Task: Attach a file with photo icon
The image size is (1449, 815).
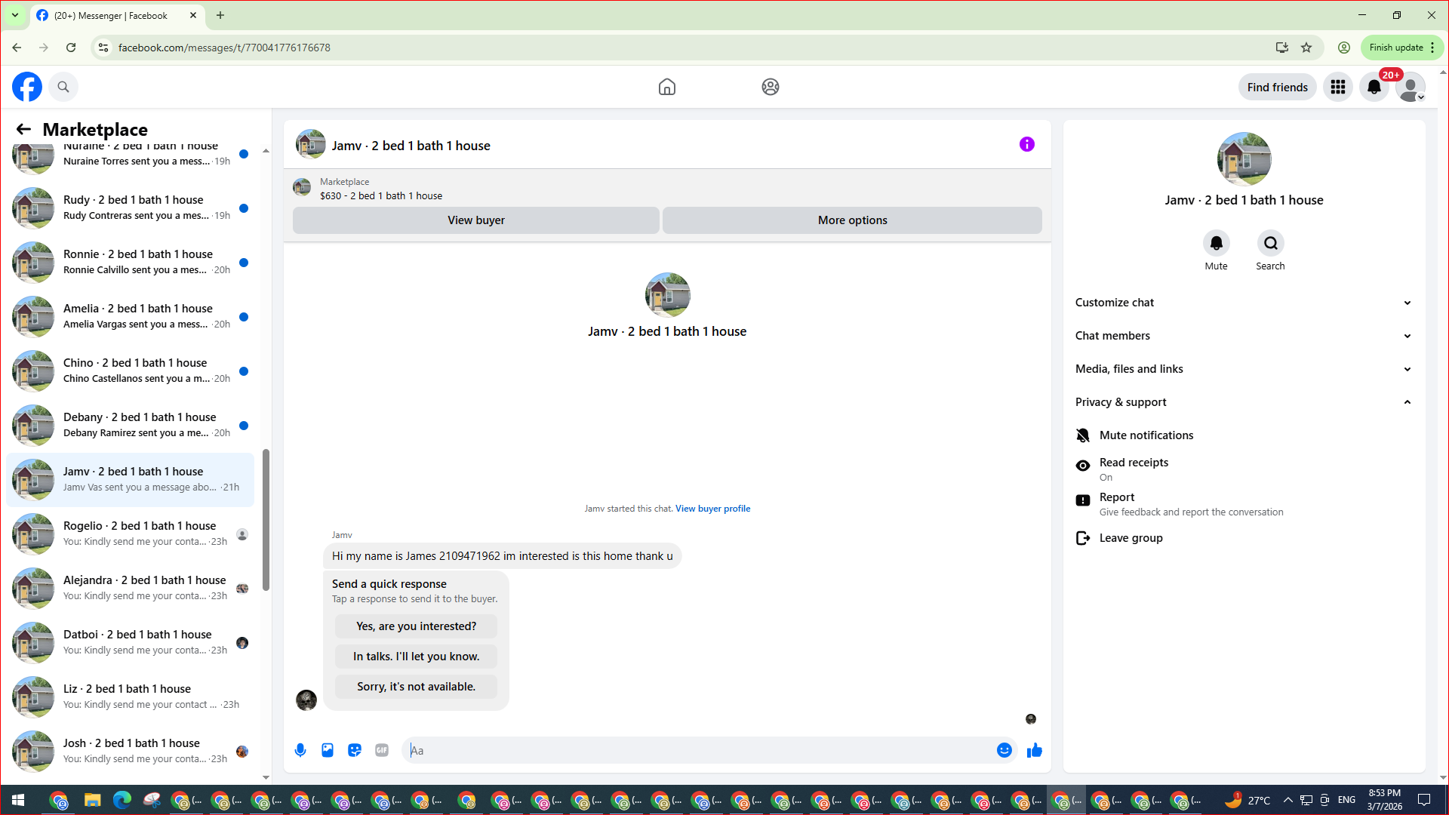Action: tap(328, 750)
